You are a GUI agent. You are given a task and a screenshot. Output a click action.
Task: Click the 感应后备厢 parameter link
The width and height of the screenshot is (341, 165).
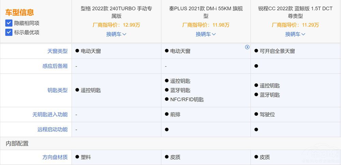(55, 66)
